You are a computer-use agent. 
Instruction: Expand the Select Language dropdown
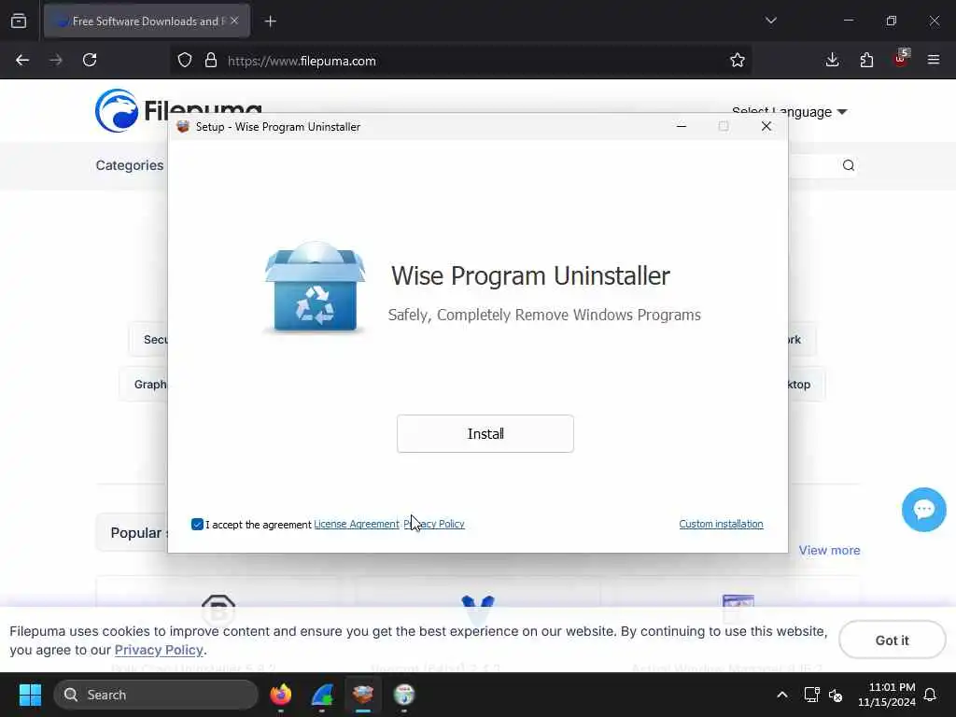790,112
